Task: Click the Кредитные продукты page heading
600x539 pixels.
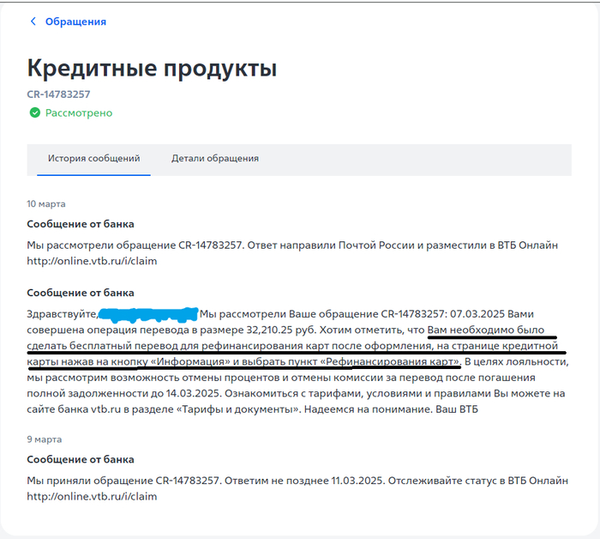Action: pos(152,69)
